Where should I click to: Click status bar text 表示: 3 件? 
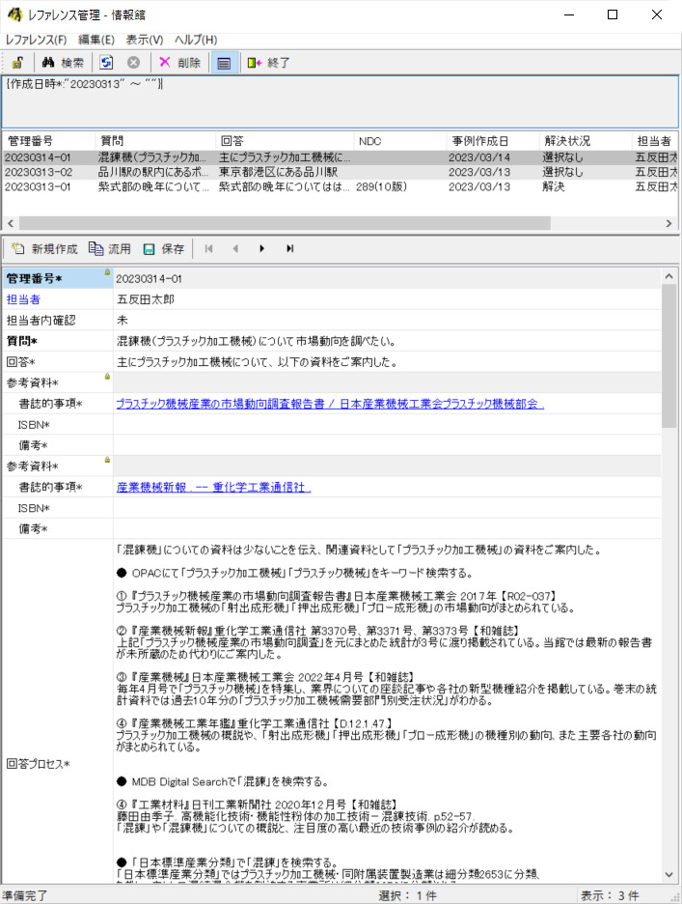610,895
